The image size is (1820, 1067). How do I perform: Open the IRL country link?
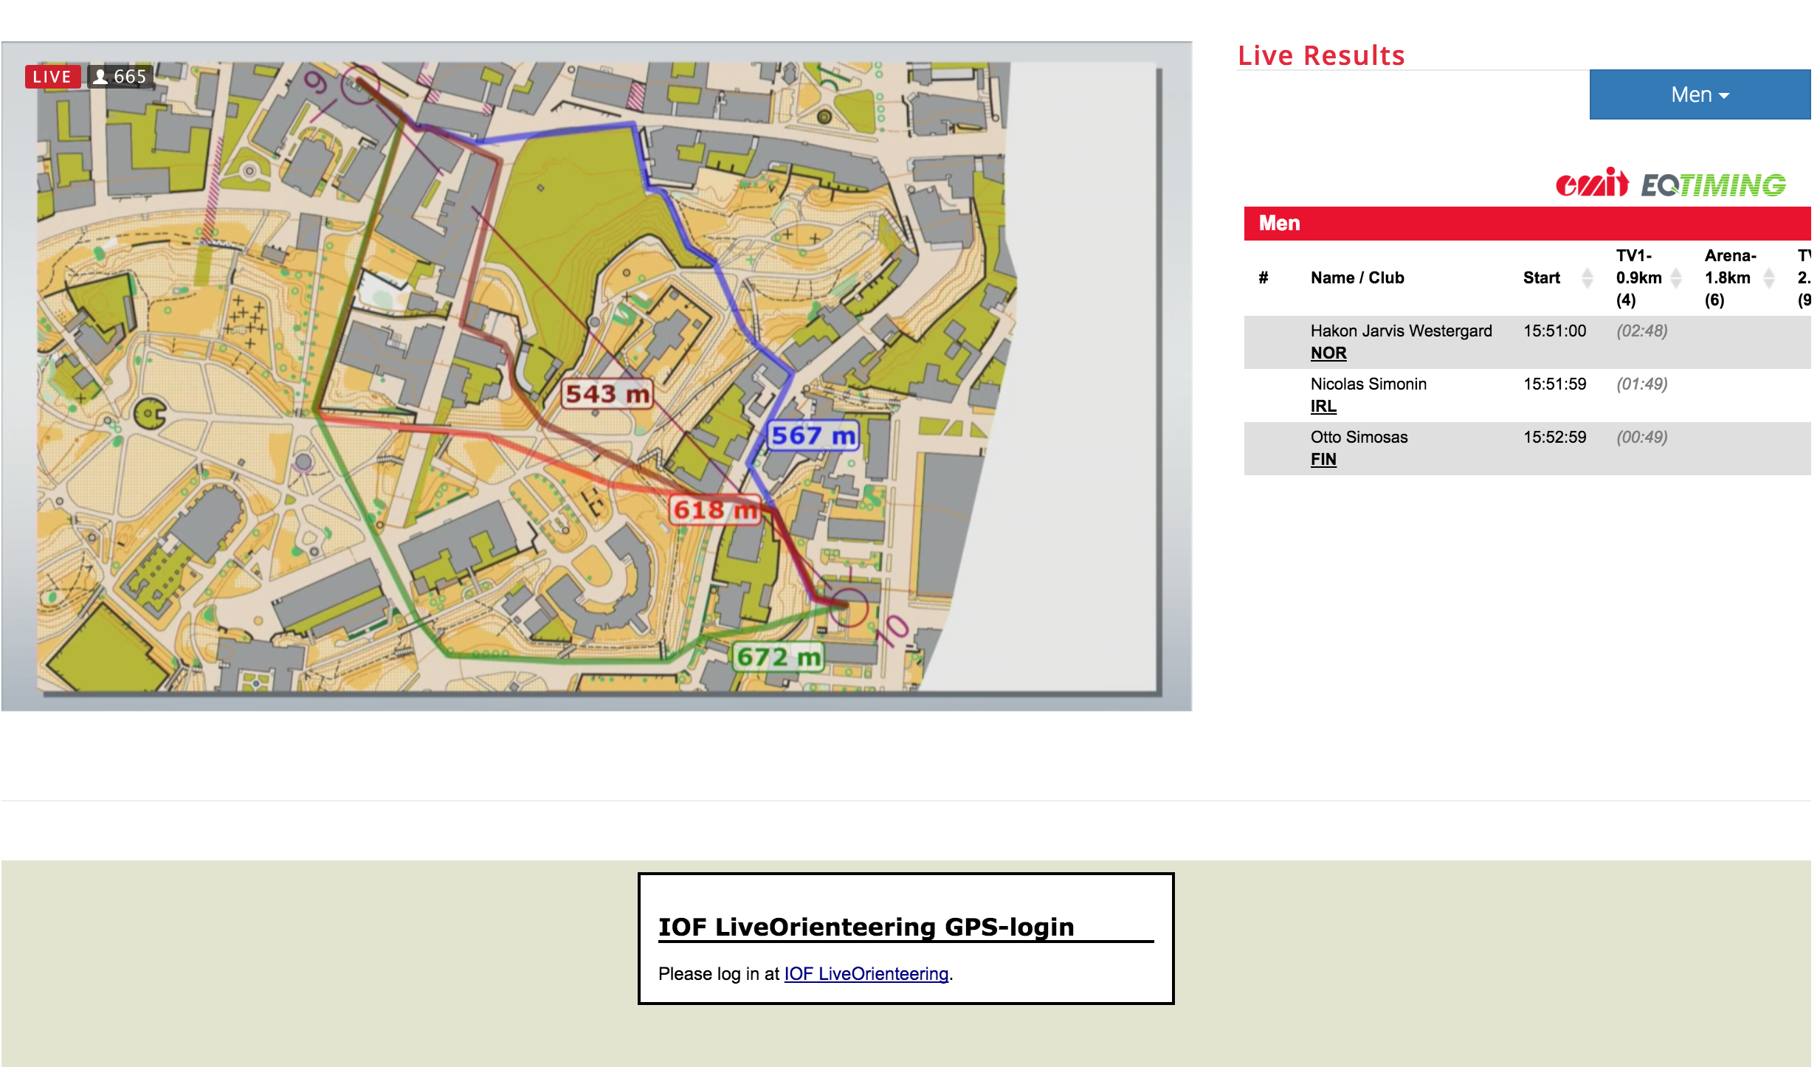click(x=1323, y=407)
